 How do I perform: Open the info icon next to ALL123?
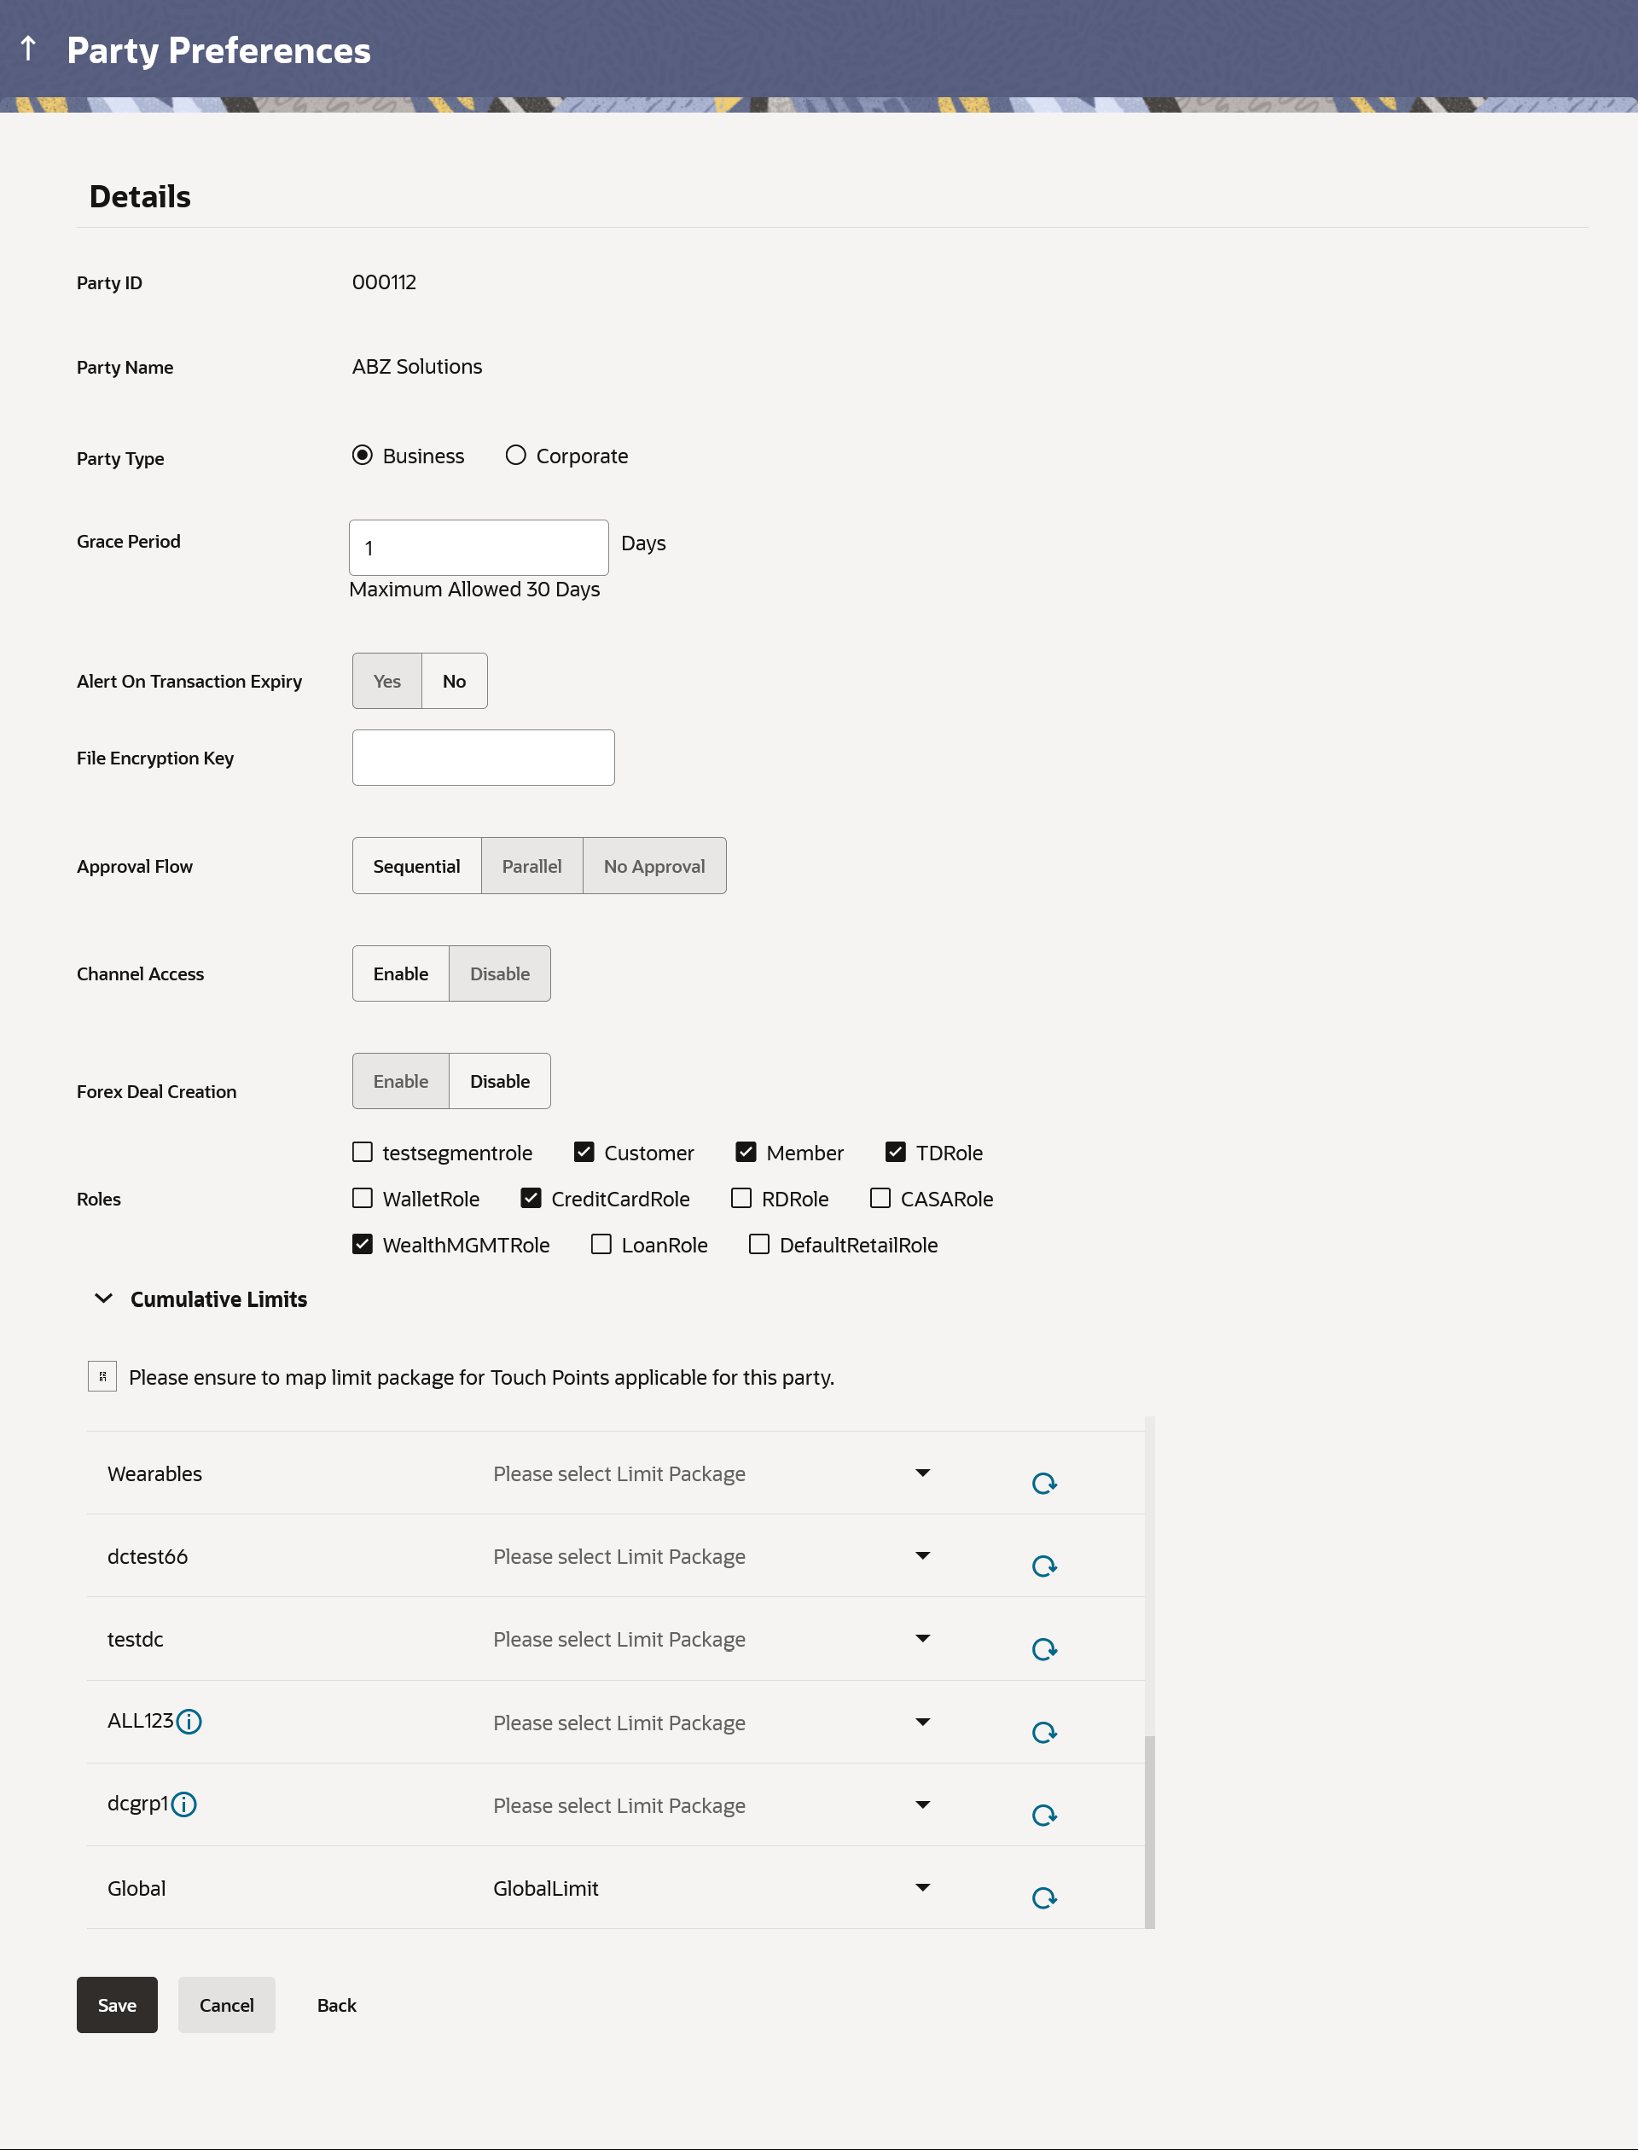tap(189, 1722)
